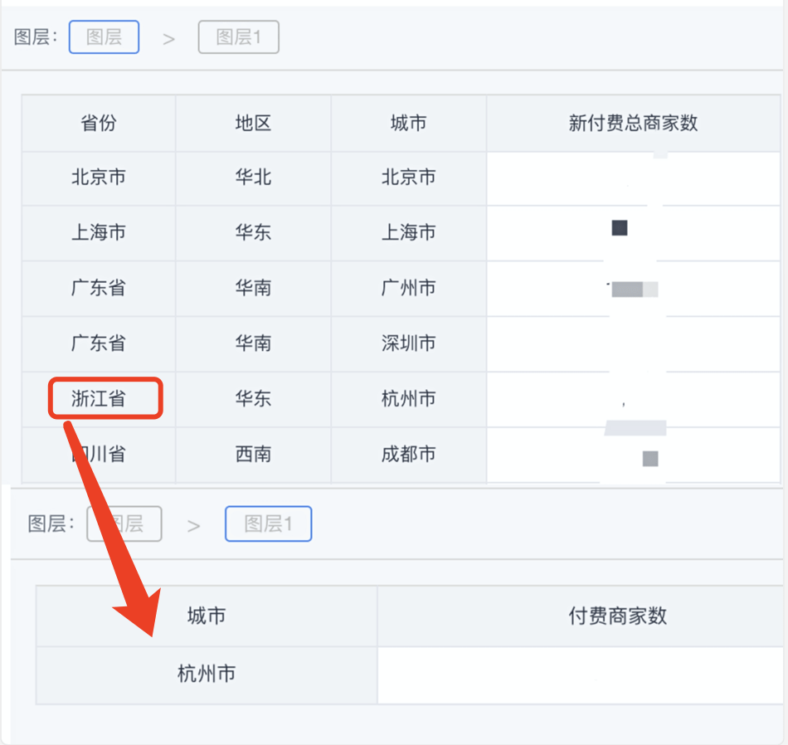Click the 城市 header in lower table

point(207,616)
